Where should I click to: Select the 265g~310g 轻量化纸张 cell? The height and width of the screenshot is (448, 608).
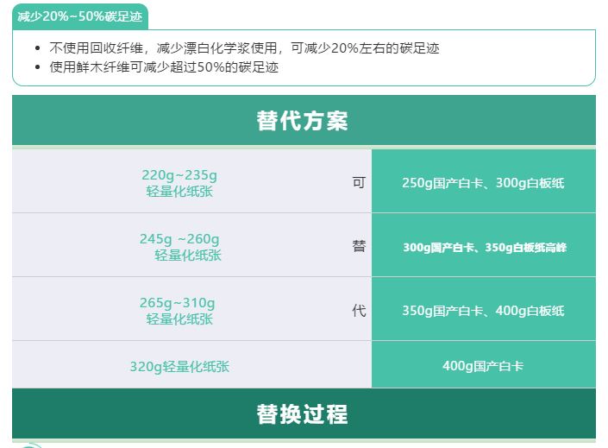pos(179,311)
